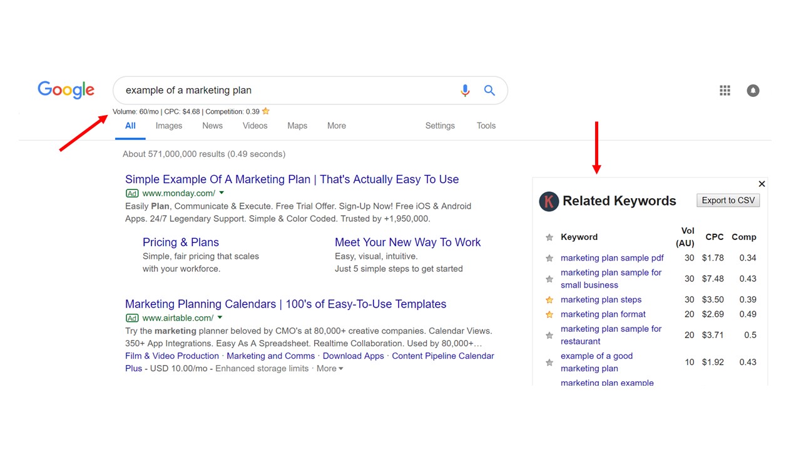Click the www.monday.com/ ad URL
801x450 pixels.
pos(178,194)
